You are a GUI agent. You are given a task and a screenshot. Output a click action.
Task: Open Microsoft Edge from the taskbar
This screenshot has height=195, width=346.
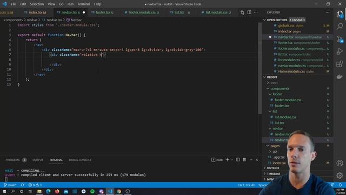(48, 191)
